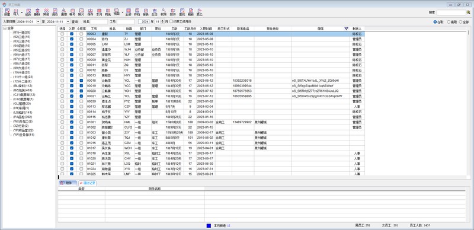Click the blue 本月新进 color swatch
Image resolution: width=474 pixels, height=230 pixels.
[x=209, y=225]
